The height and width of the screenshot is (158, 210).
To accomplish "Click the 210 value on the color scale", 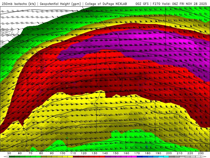I will click(180, 153).
